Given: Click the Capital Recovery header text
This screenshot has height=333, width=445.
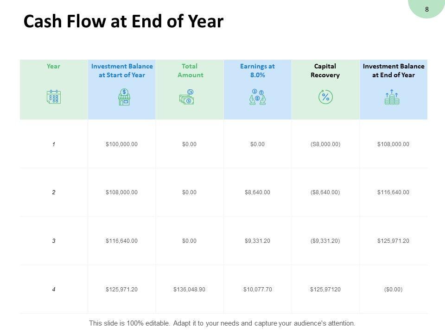Looking at the screenshot, I should pyautogui.click(x=325, y=70).
